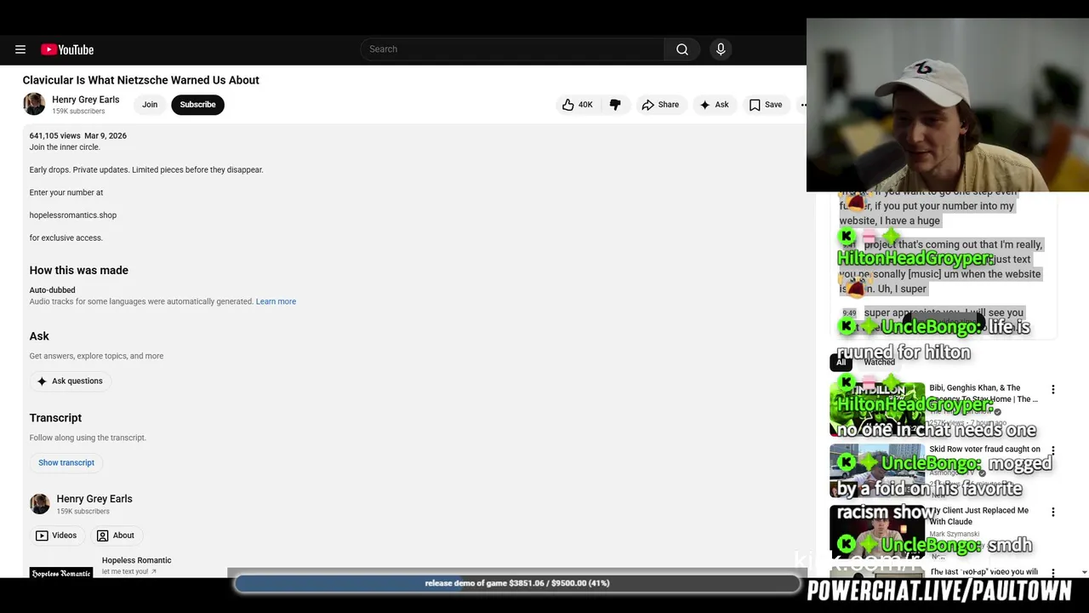Open options for Bibi, Genghis Khan video
Image resolution: width=1089 pixels, height=613 pixels.
tap(1053, 389)
